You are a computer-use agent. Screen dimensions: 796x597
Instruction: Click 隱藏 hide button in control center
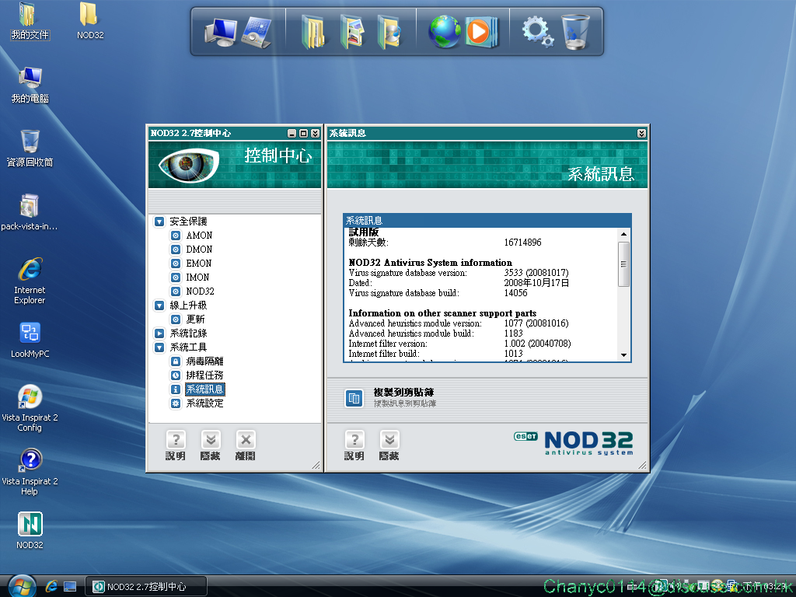pos(210,445)
